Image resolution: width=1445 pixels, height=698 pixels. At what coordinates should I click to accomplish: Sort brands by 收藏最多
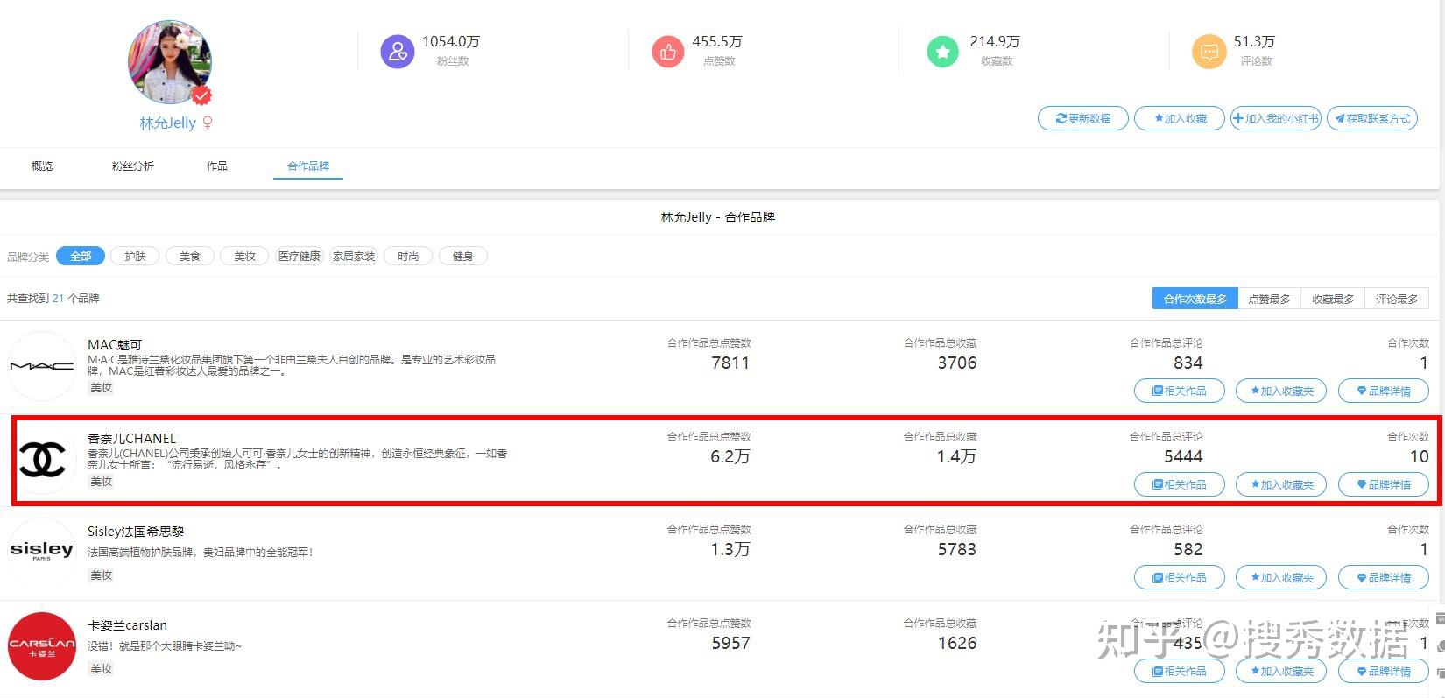[1333, 299]
